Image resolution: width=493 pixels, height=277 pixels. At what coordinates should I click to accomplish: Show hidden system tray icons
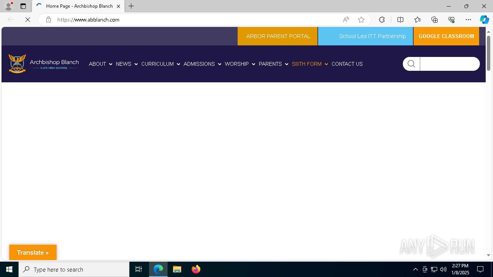pyautogui.click(x=416, y=269)
